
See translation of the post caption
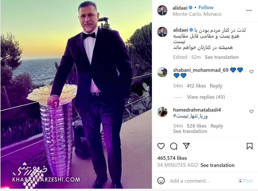[x=222, y=57]
